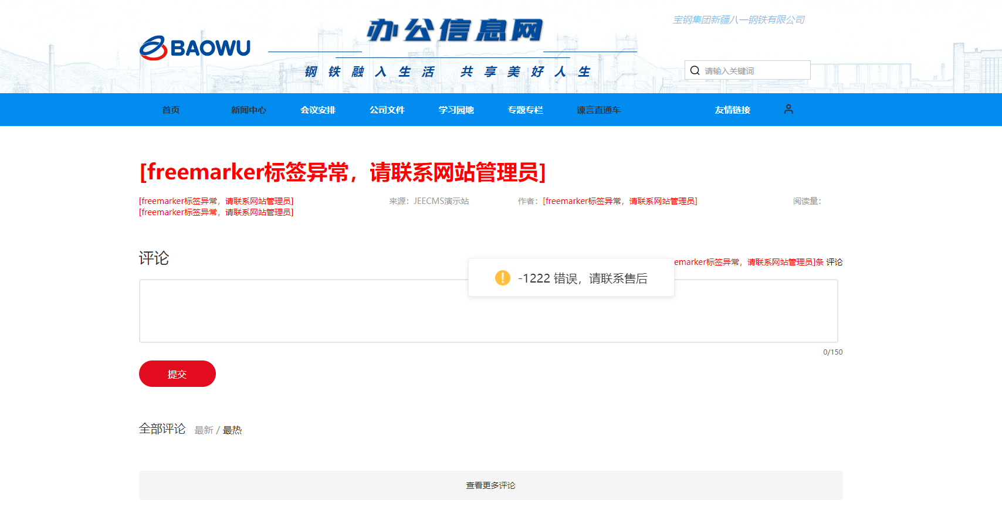The height and width of the screenshot is (517, 1002).
Task: Navigate to 学习园地
Action: (x=456, y=110)
